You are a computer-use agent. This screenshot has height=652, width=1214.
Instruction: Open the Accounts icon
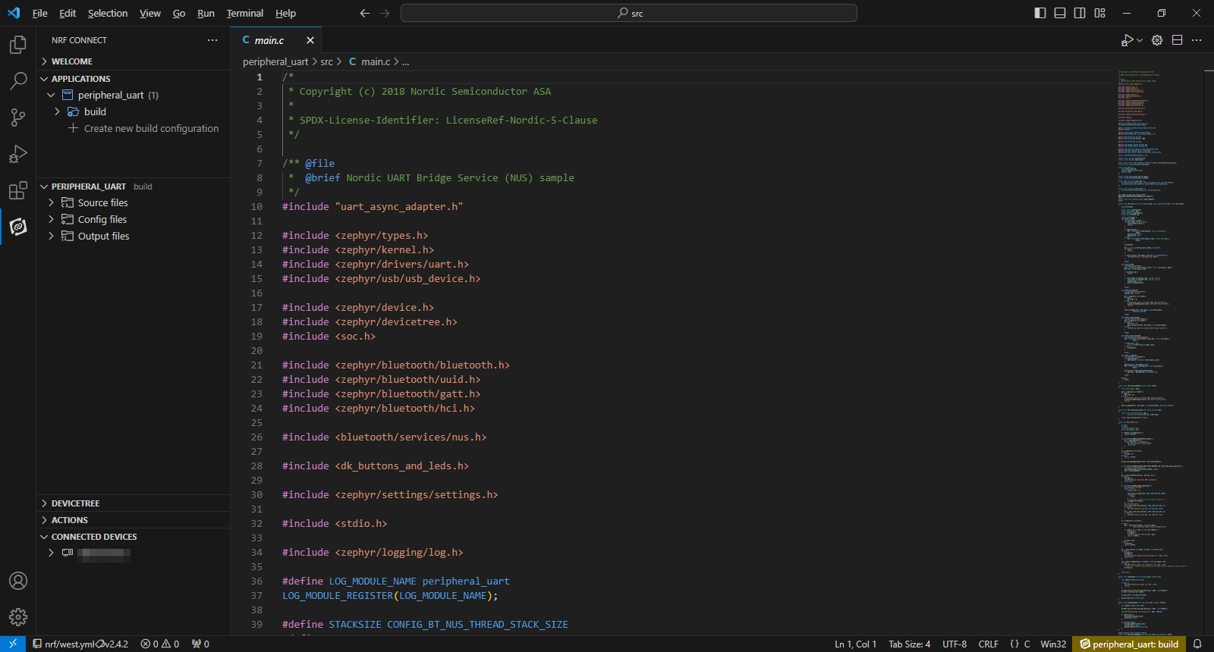pyautogui.click(x=18, y=581)
